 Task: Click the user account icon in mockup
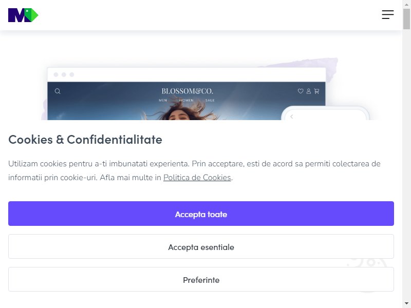[309, 91]
